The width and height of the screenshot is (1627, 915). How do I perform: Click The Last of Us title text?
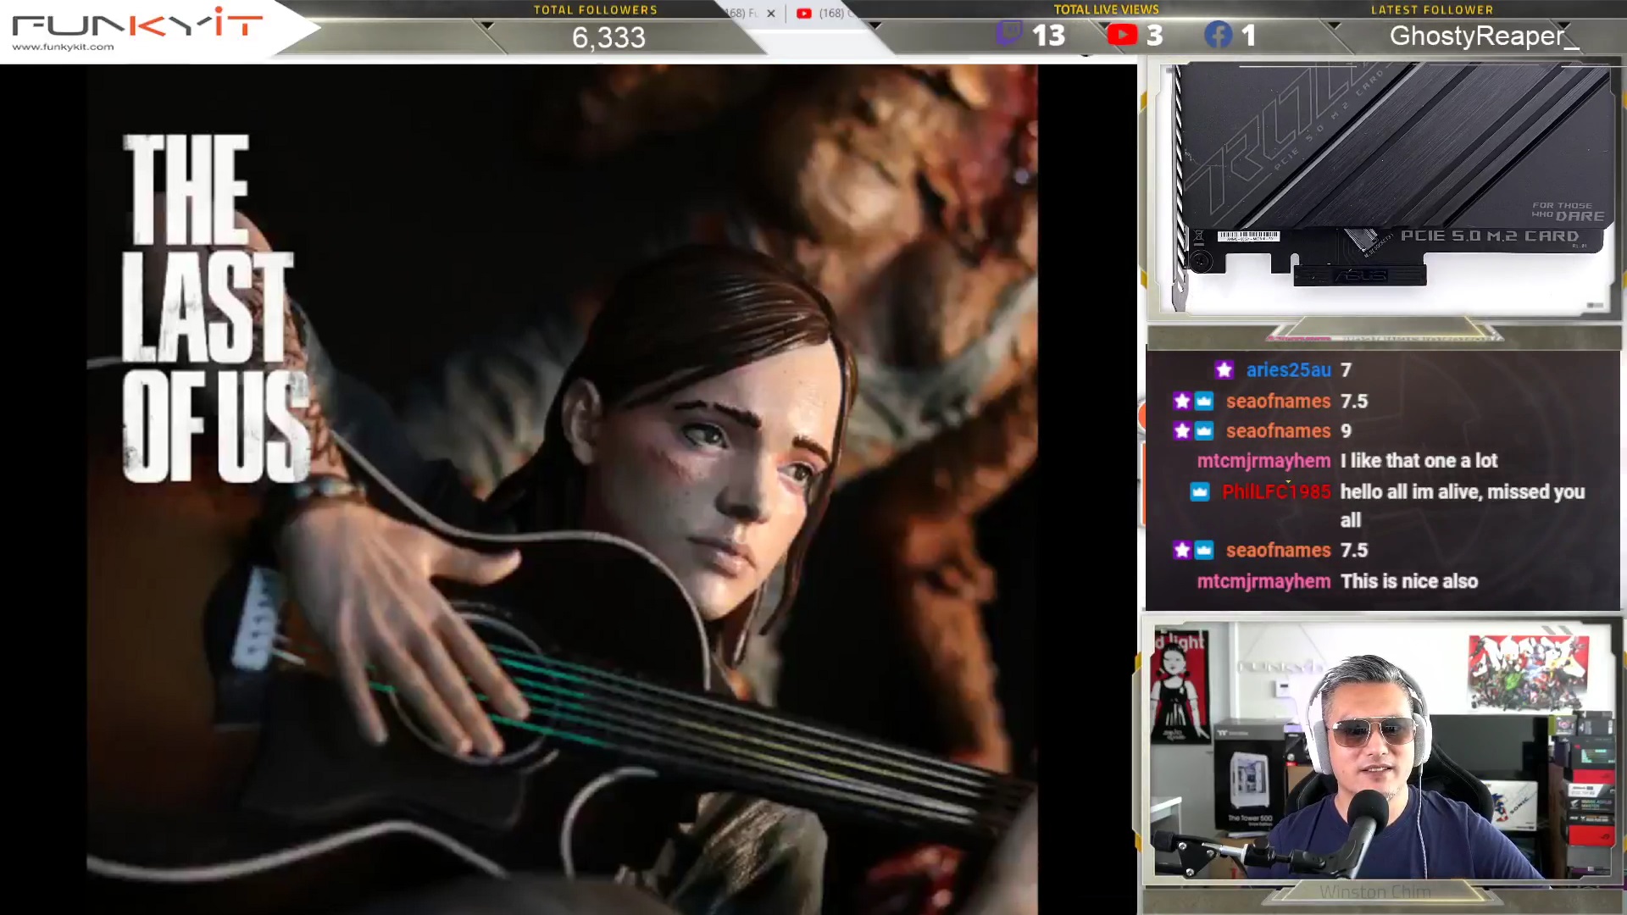(214, 308)
